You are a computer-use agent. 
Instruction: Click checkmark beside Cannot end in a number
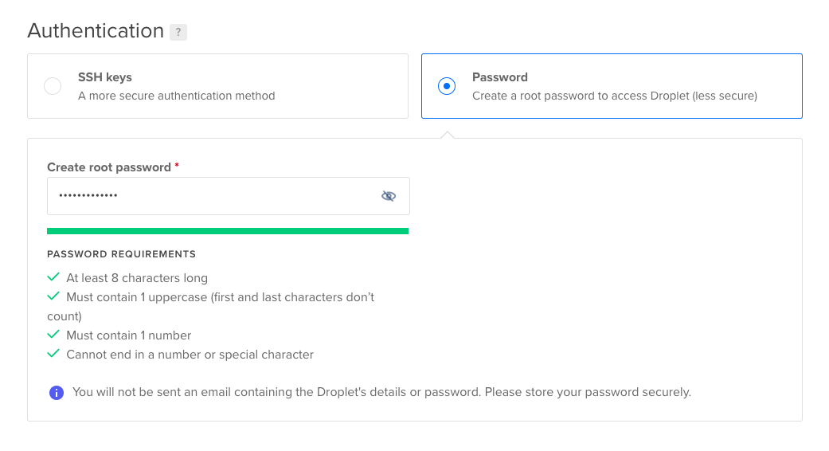53,353
